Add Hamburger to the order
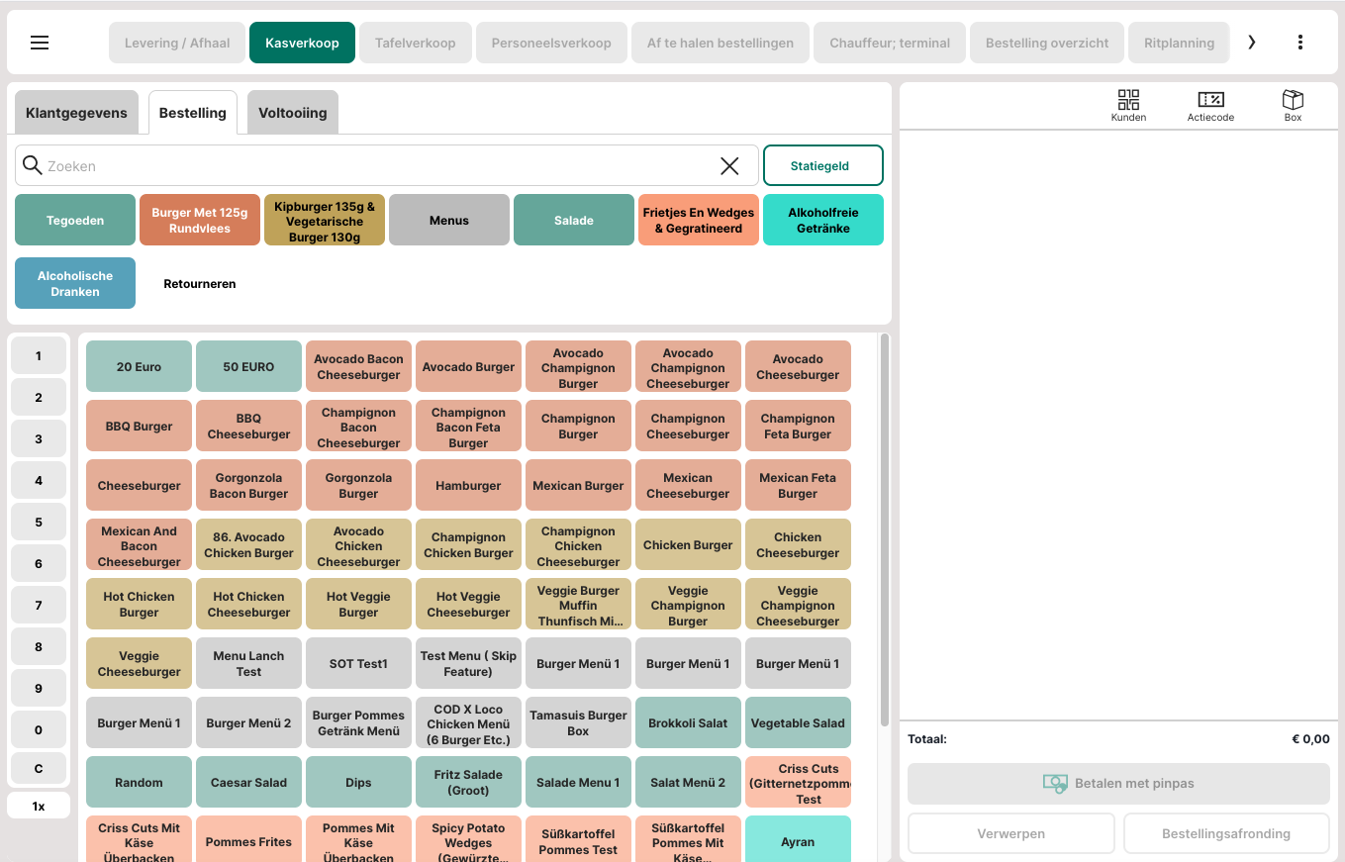 click(468, 486)
